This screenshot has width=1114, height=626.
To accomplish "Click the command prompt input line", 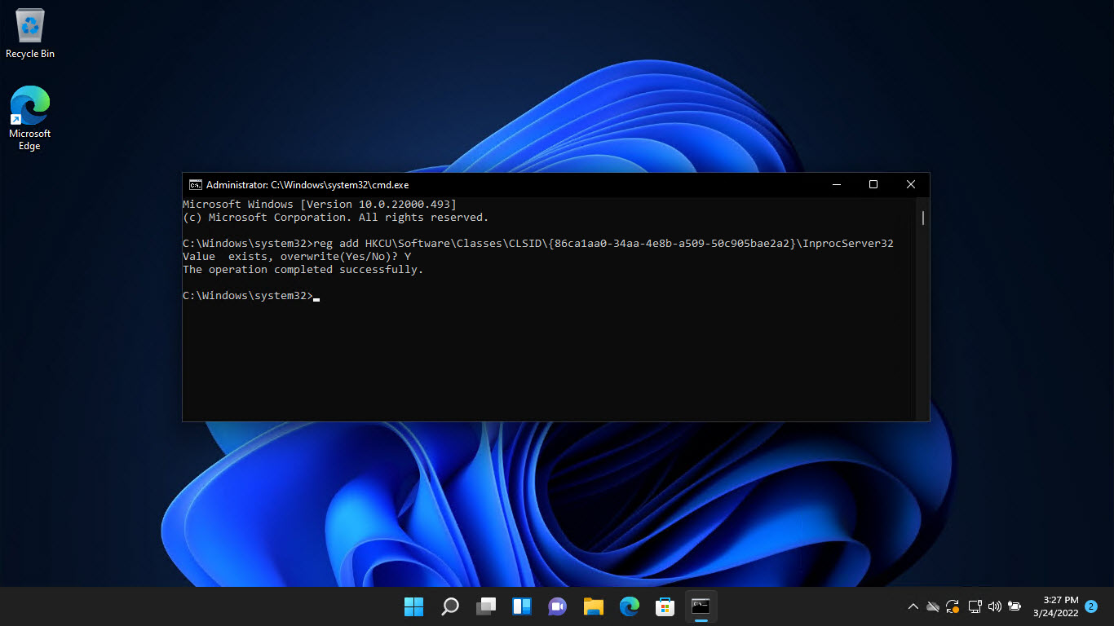I will pos(318,295).
